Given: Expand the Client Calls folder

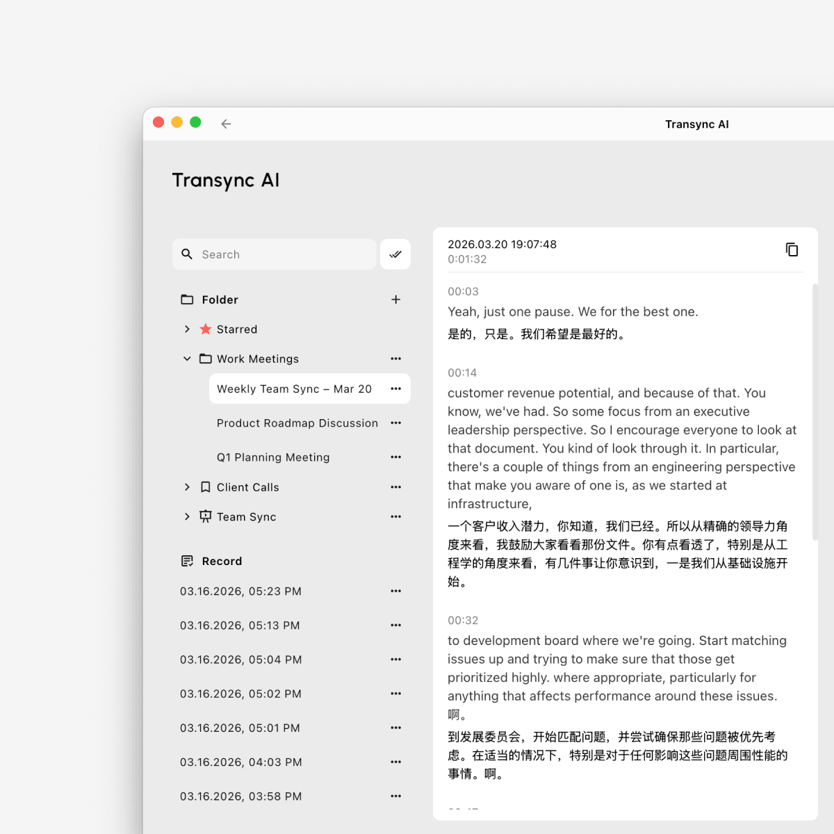Looking at the screenshot, I should pos(187,487).
